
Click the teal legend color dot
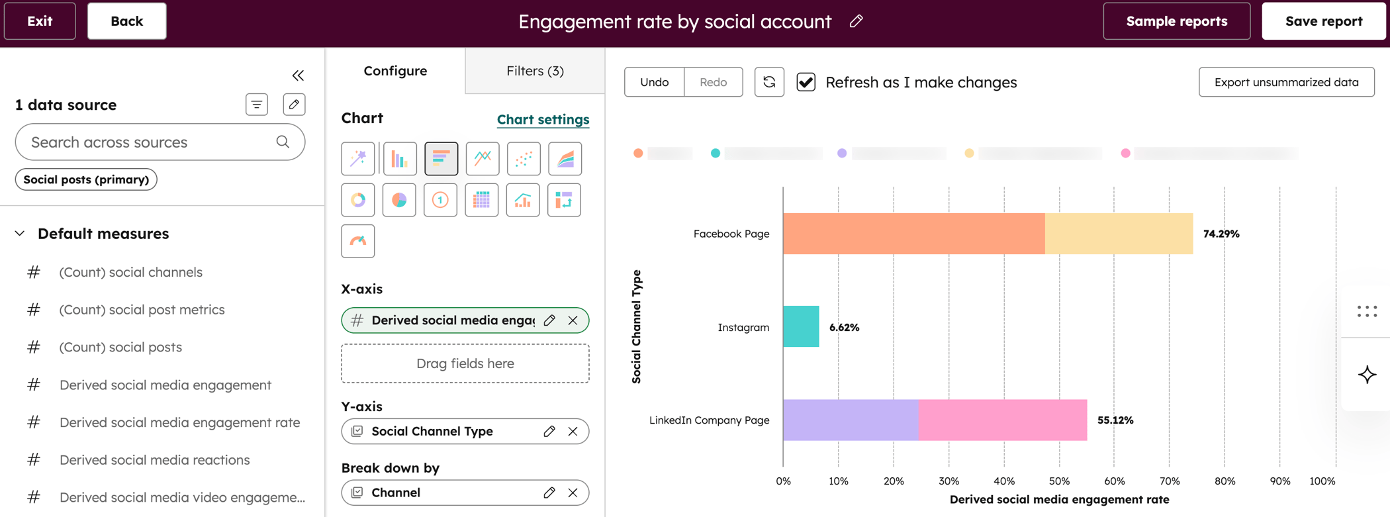pos(716,154)
